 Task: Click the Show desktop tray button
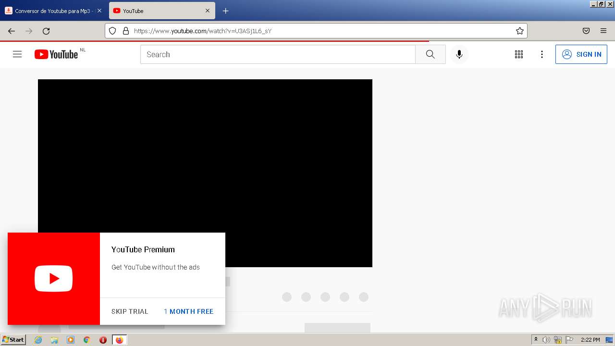coord(610,340)
